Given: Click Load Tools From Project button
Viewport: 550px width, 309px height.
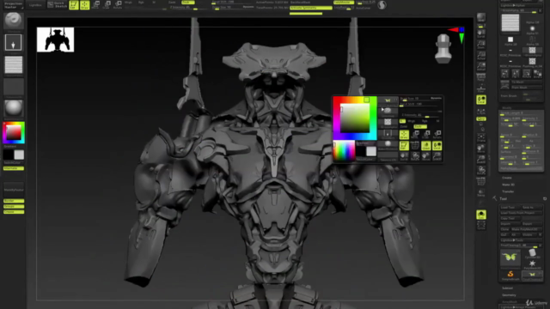Looking at the screenshot, I should pos(521,213).
